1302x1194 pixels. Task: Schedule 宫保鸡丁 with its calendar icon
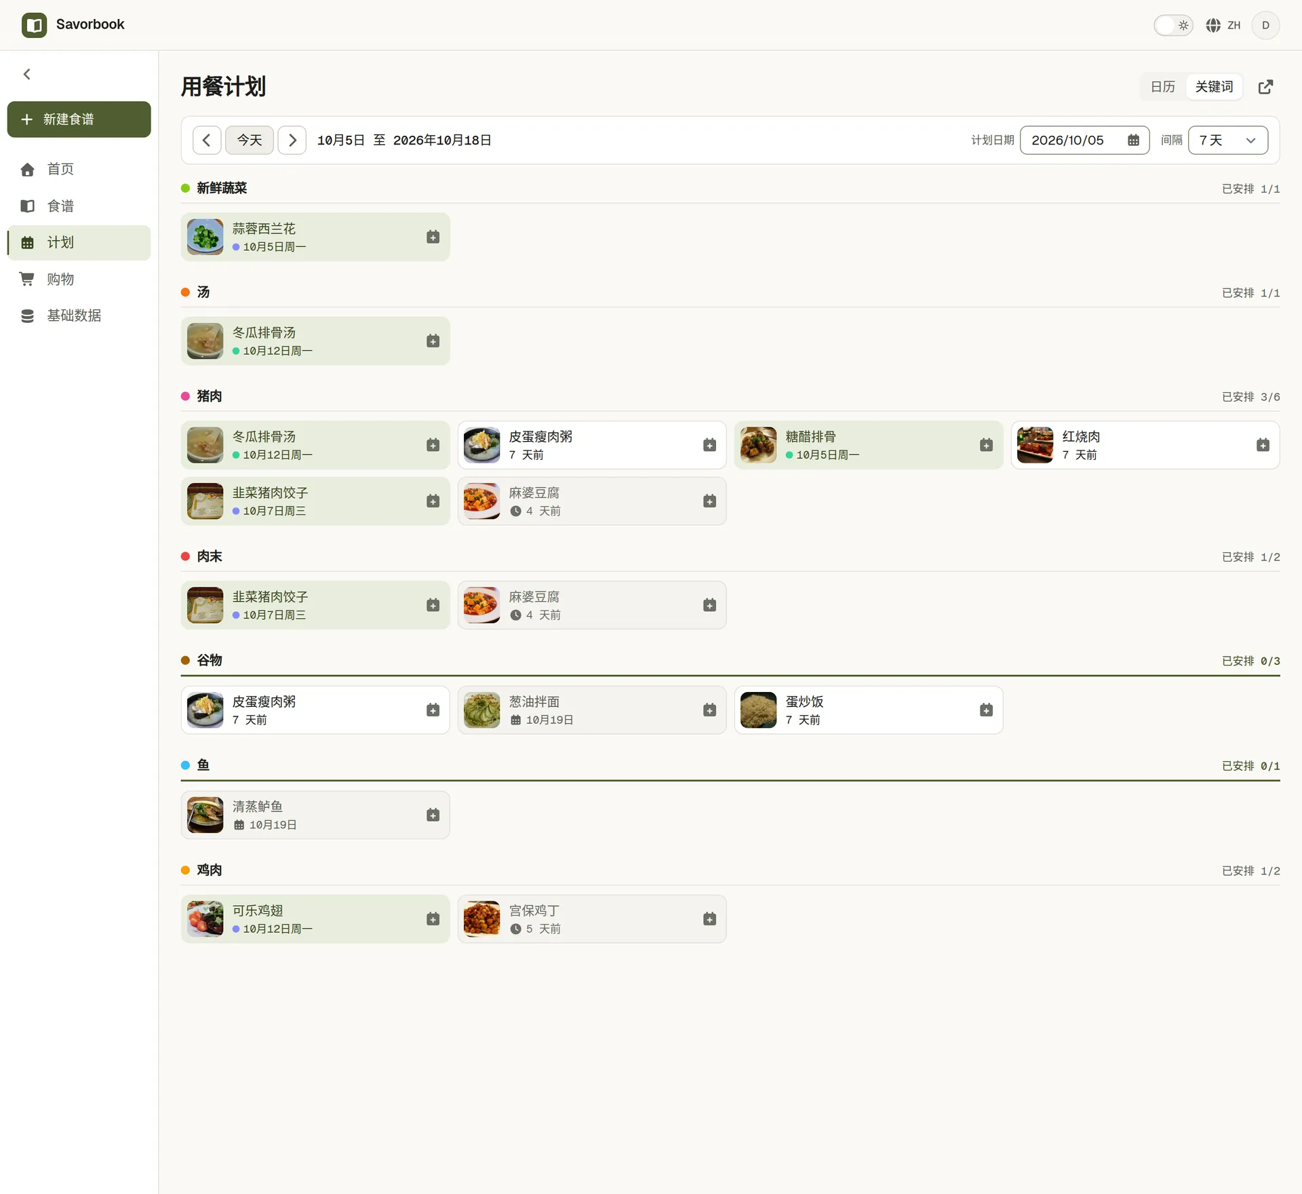(709, 919)
